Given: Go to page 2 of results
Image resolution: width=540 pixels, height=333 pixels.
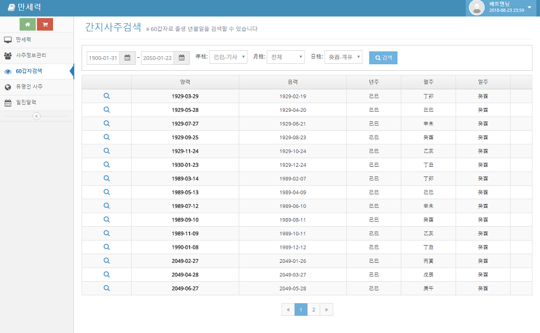Looking at the screenshot, I should (313, 310).
